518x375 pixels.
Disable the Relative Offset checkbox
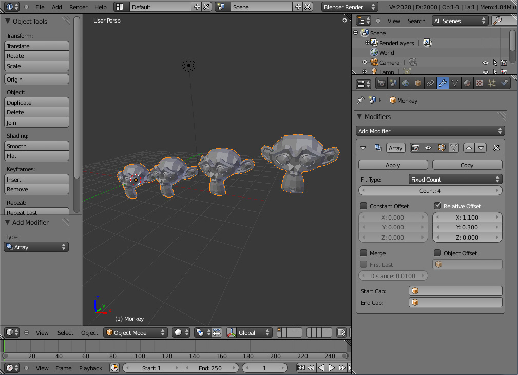[437, 206]
